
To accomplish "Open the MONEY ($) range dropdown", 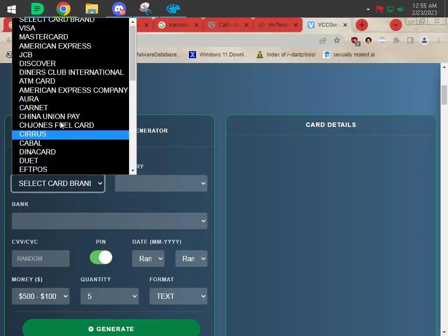I will [41, 296].
